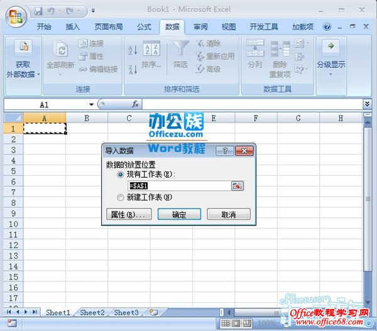Click the 取消 button
This screenshot has height=331, width=377.
(x=229, y=214)
